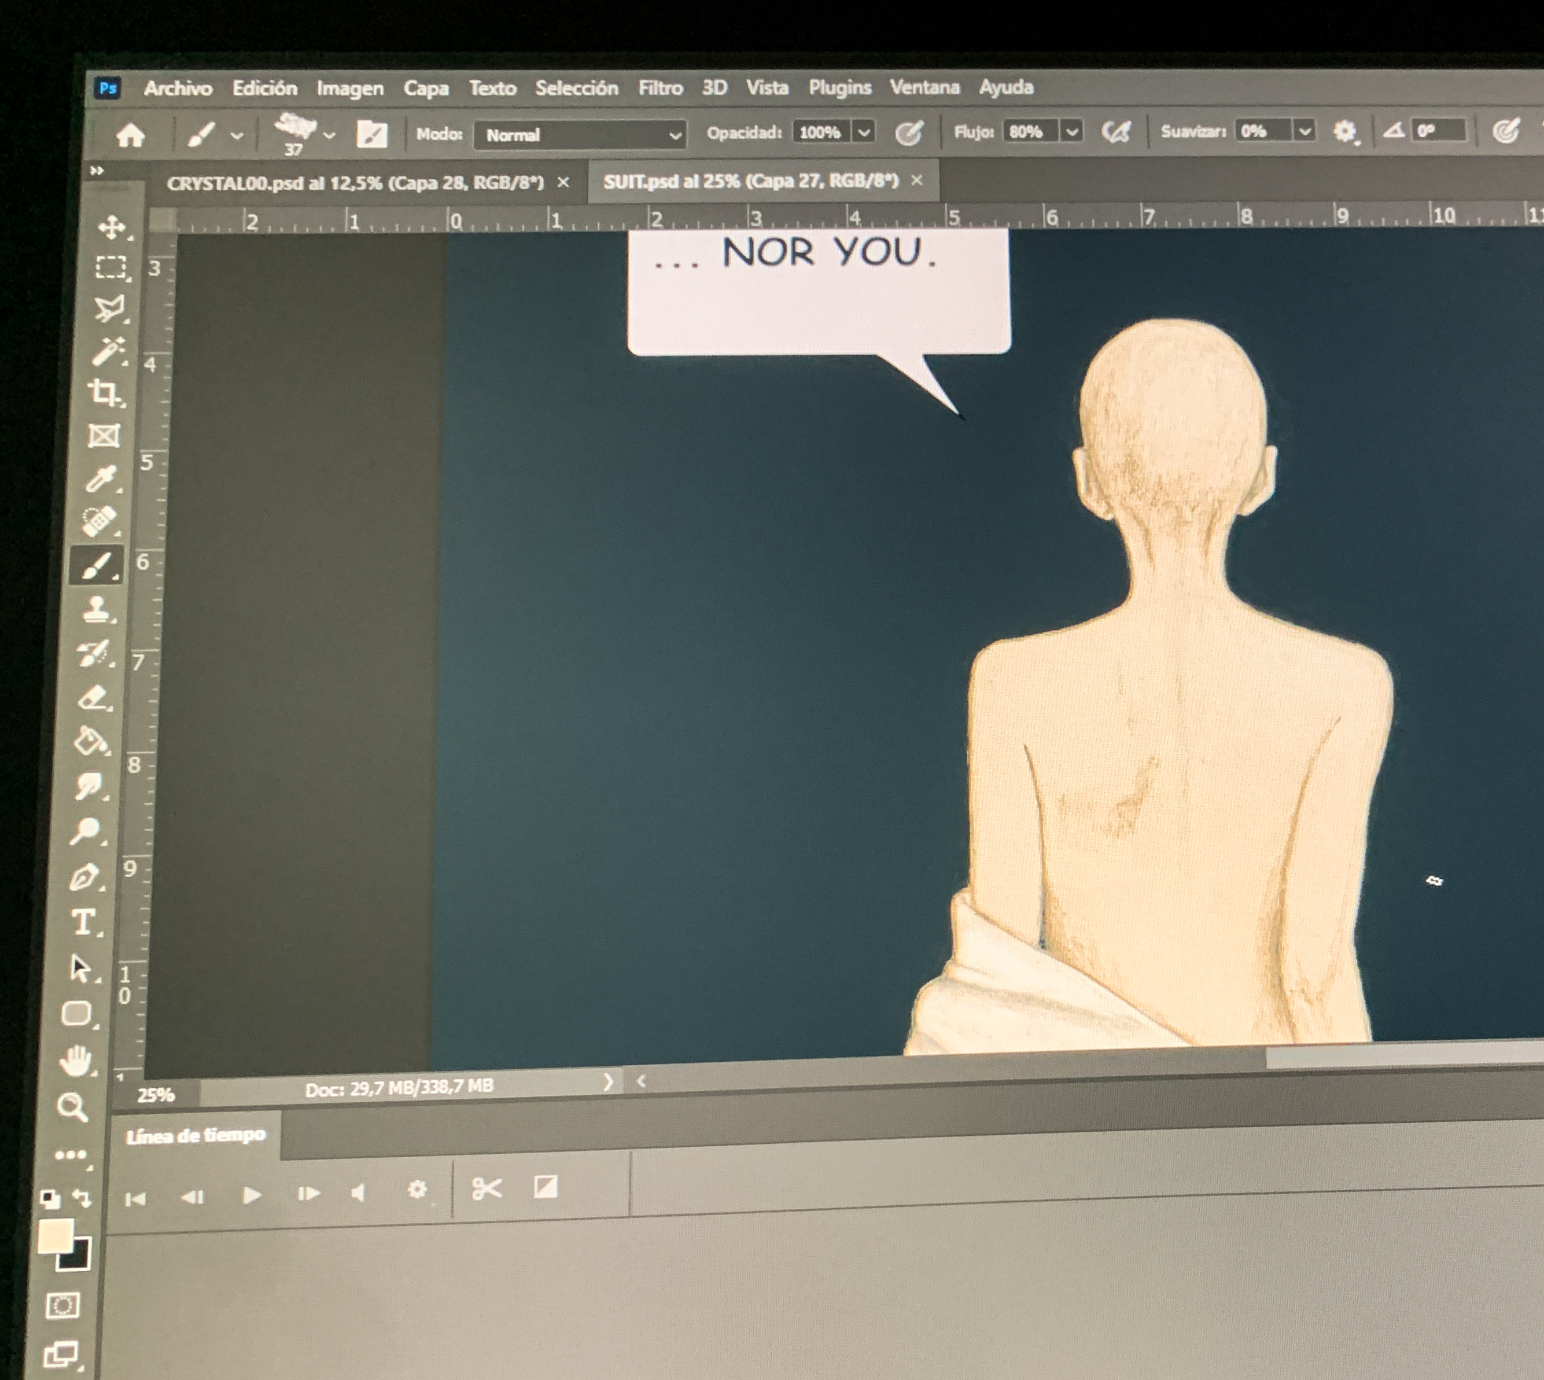
Task: Switch to the CRYSTAL00.psd document tab
Action: (355, 183)
